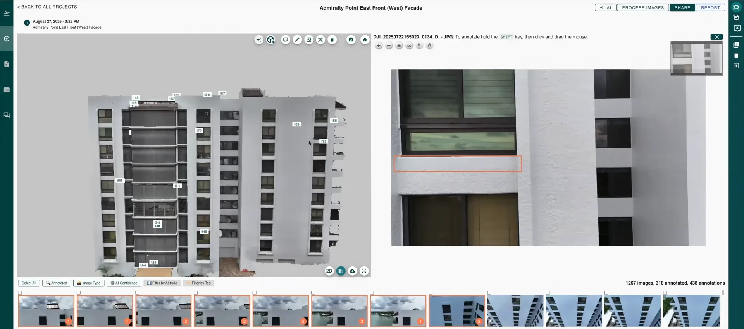Open the AI Confidence filter
The height and width of the screenshot is (329, 744).
pos(124,283)
